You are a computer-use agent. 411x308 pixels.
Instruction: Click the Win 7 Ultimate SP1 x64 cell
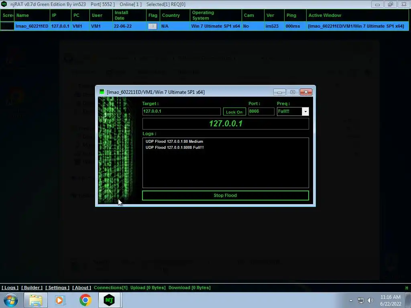pos(216,26)
